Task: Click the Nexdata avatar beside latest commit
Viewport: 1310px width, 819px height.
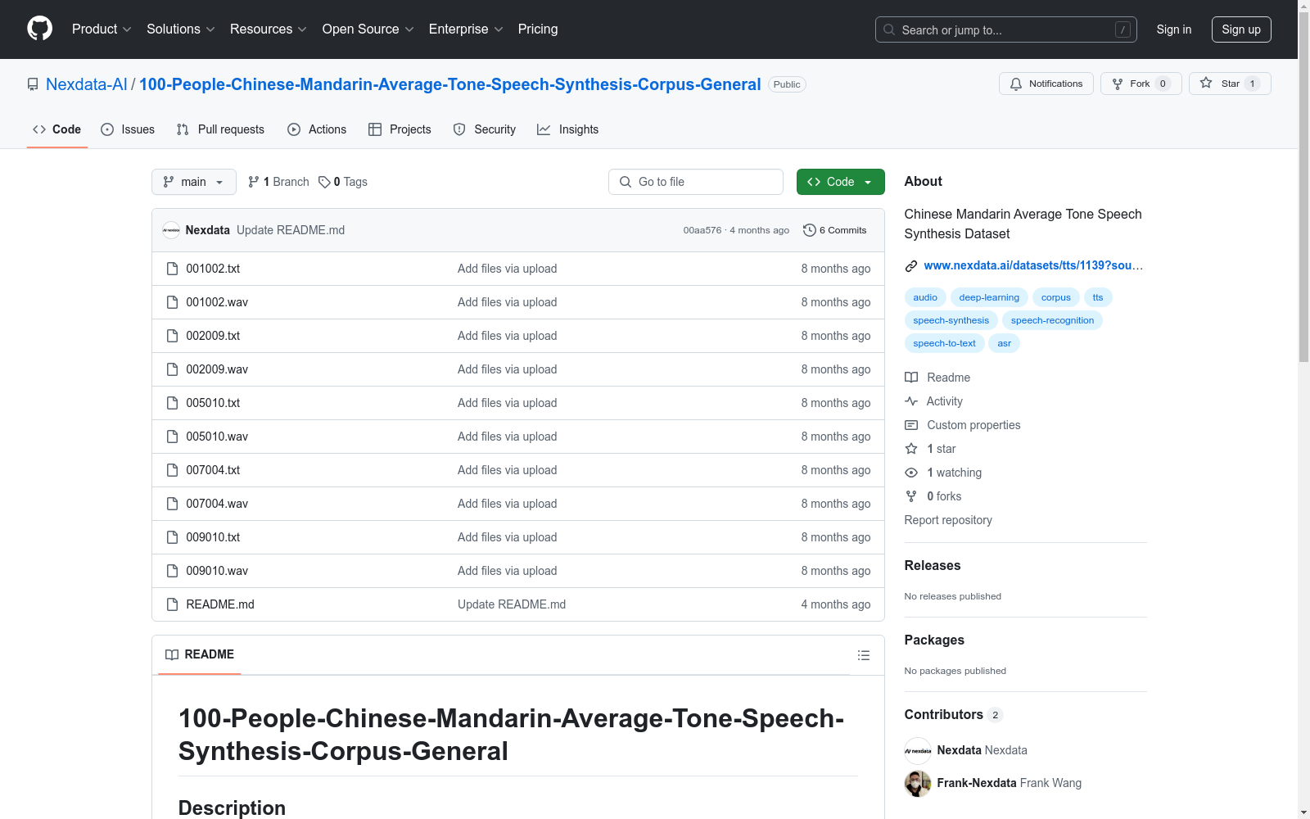Action: pyautogui.click(x=171, y=230)
